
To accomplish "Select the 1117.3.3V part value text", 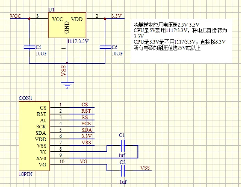I will click(78, 41).
